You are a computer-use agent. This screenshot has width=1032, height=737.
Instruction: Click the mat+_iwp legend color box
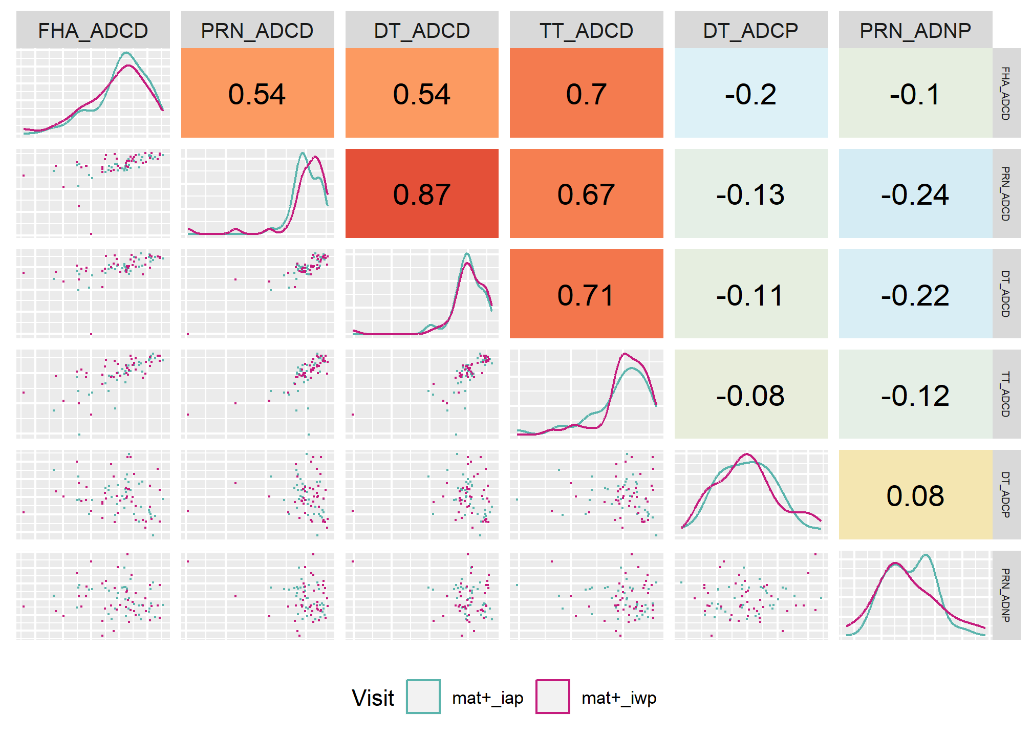click(552, 696)
